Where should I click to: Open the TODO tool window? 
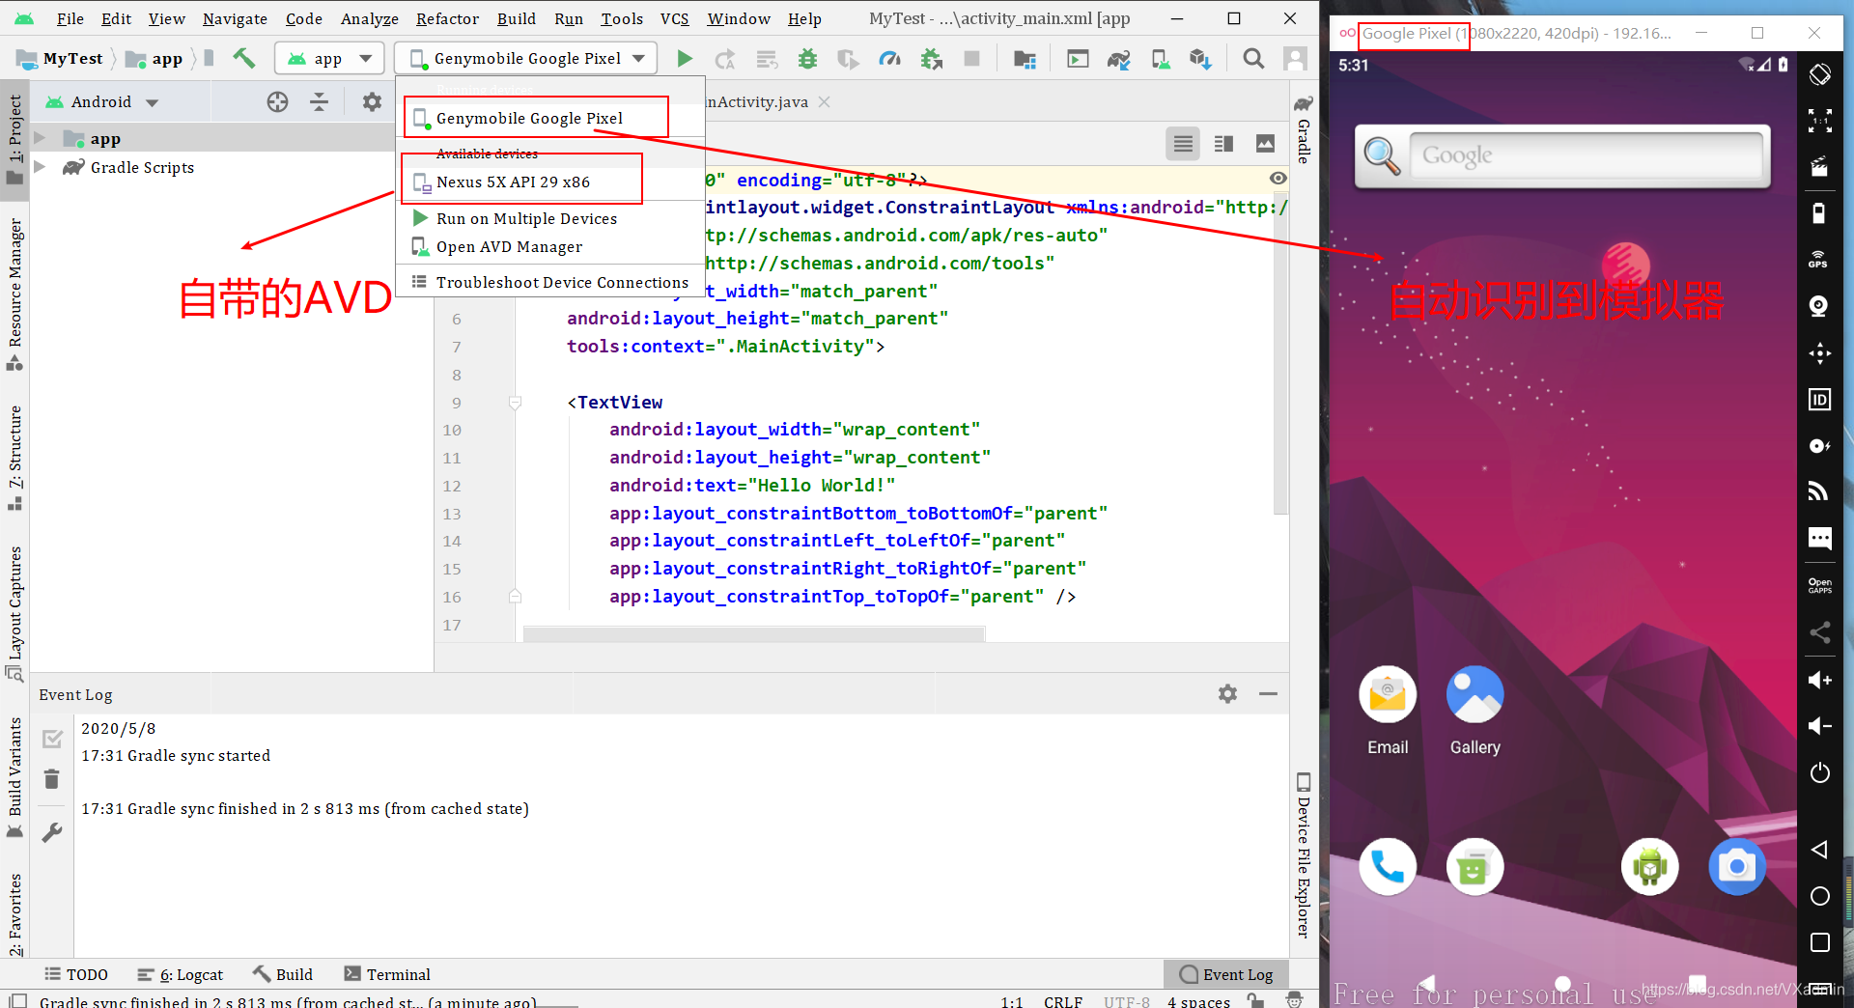[x=76, y=974]
